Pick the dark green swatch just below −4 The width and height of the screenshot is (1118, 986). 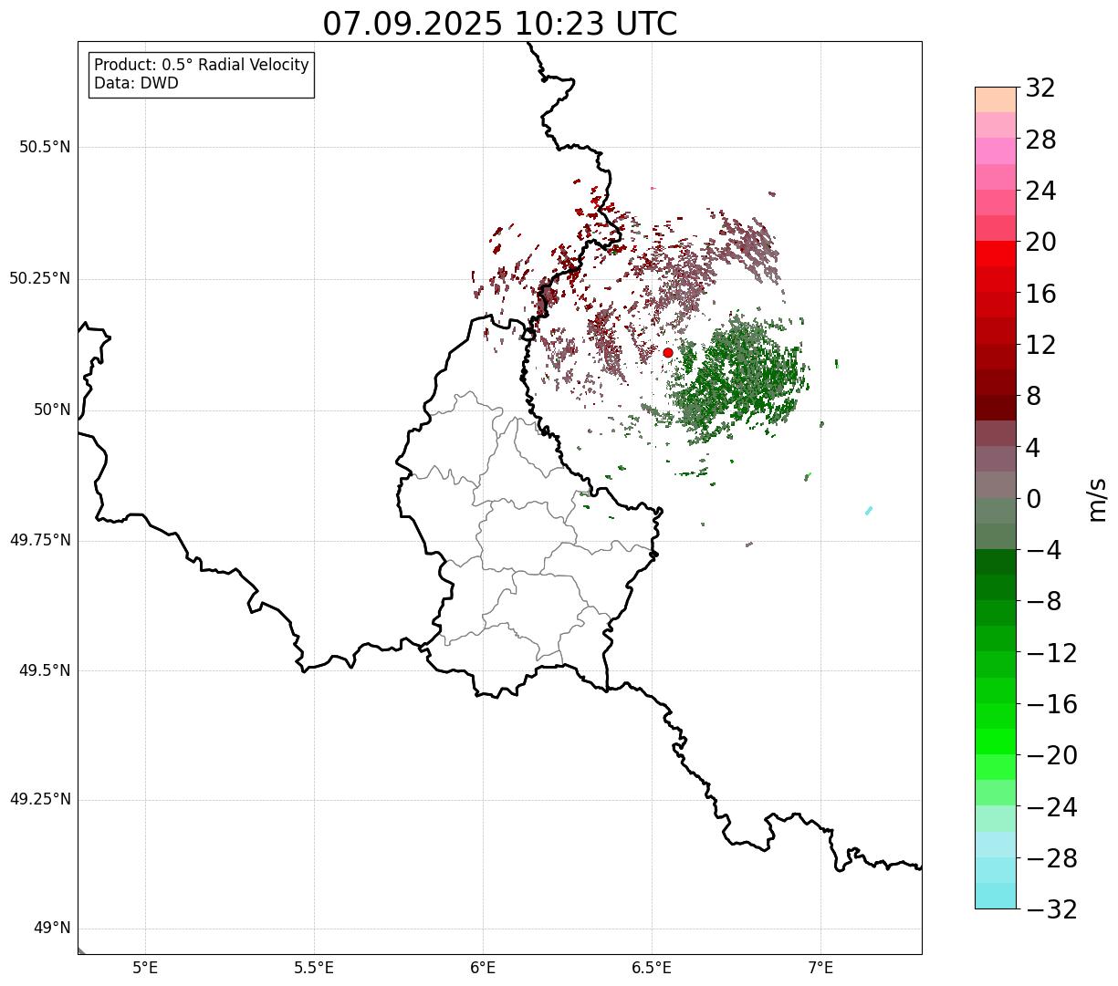point(996,562)
